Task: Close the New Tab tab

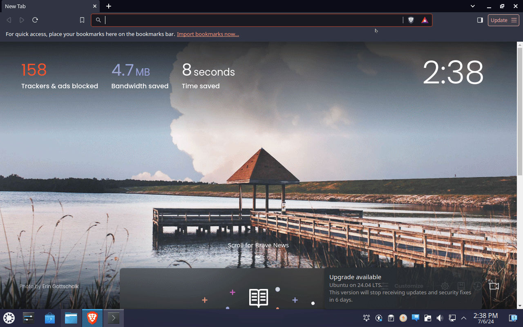Action: (x=95, y=6)
